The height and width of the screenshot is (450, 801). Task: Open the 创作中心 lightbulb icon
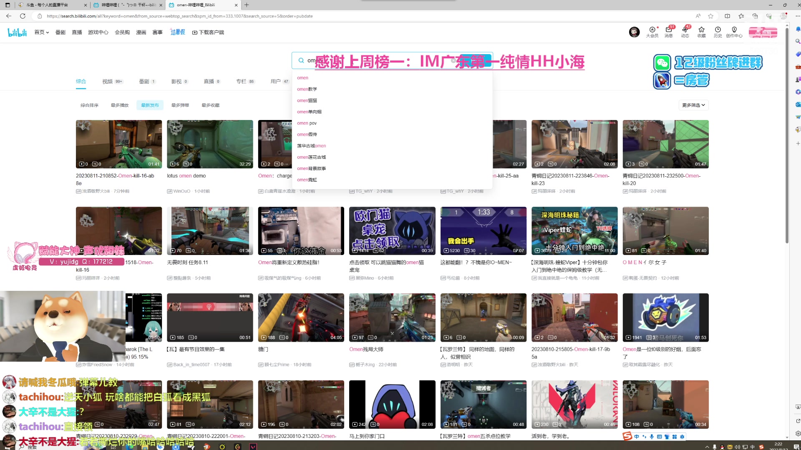click(734, 32)
